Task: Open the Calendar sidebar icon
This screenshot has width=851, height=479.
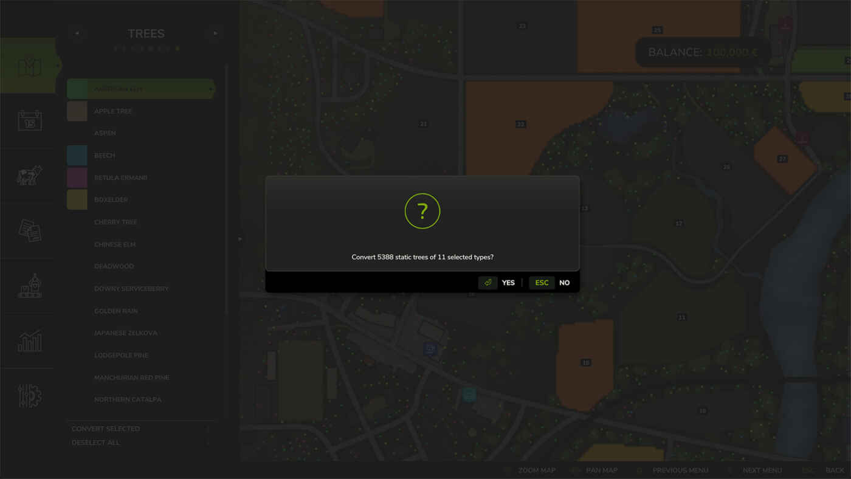Action: [29, 120]
